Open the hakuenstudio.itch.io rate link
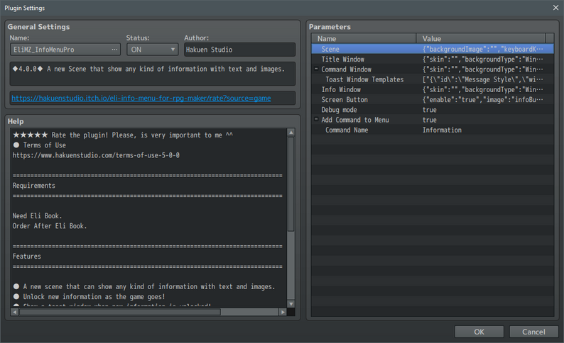Screen dimensions: 564x343 click(x=141, y=98)
